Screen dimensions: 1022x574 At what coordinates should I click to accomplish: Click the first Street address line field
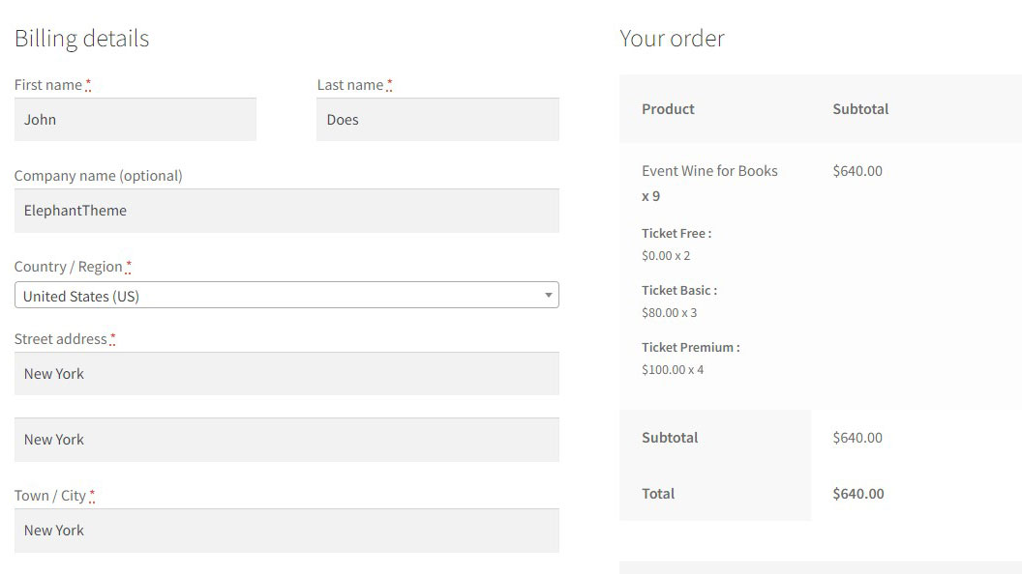[x=286, y=374]
